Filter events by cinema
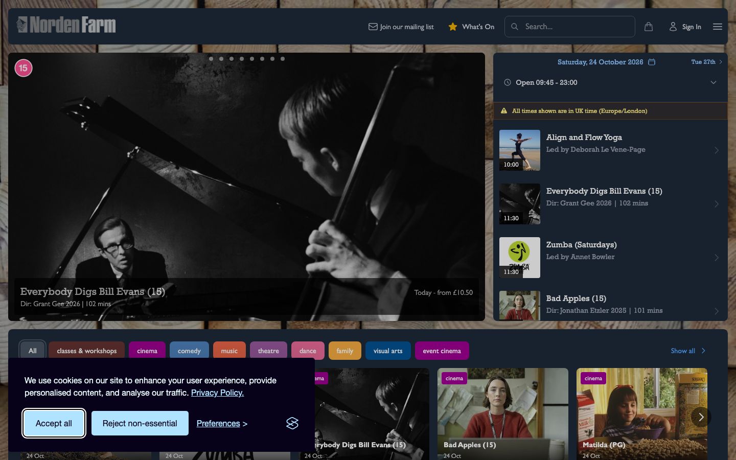This screenshot has height=460, width=736. [147, 351]
